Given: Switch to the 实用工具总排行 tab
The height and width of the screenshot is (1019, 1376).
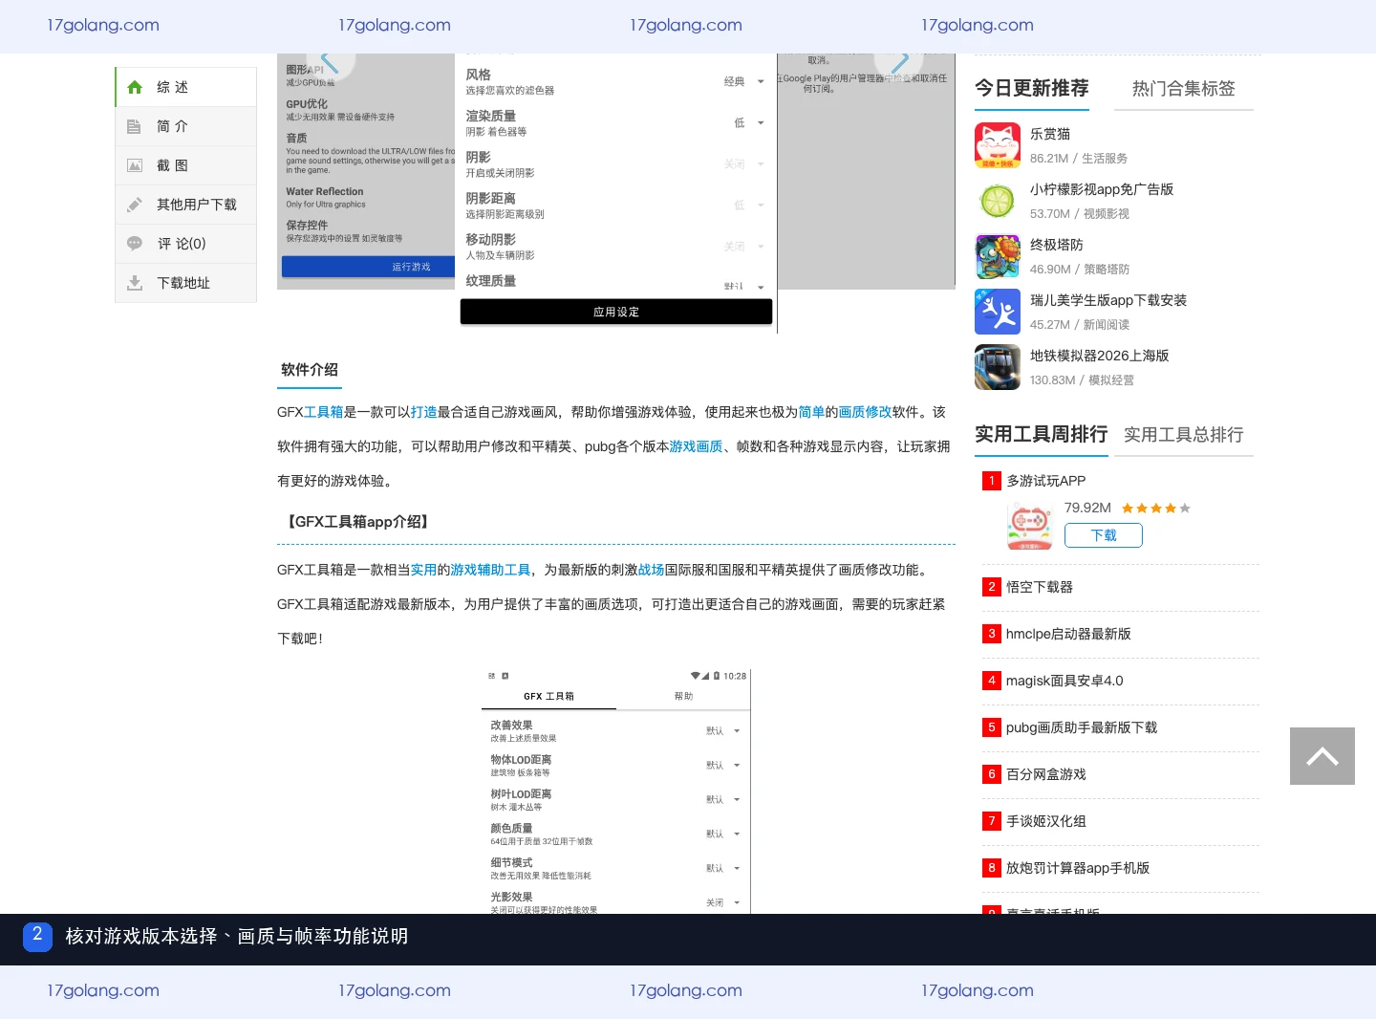Looking at the screenshot, I should click(x=1183, y=435).
